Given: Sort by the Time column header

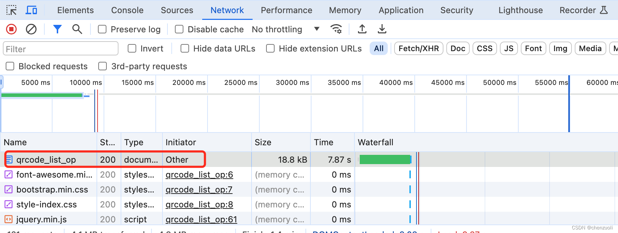Looking at the screenshot, I should 332,142.
